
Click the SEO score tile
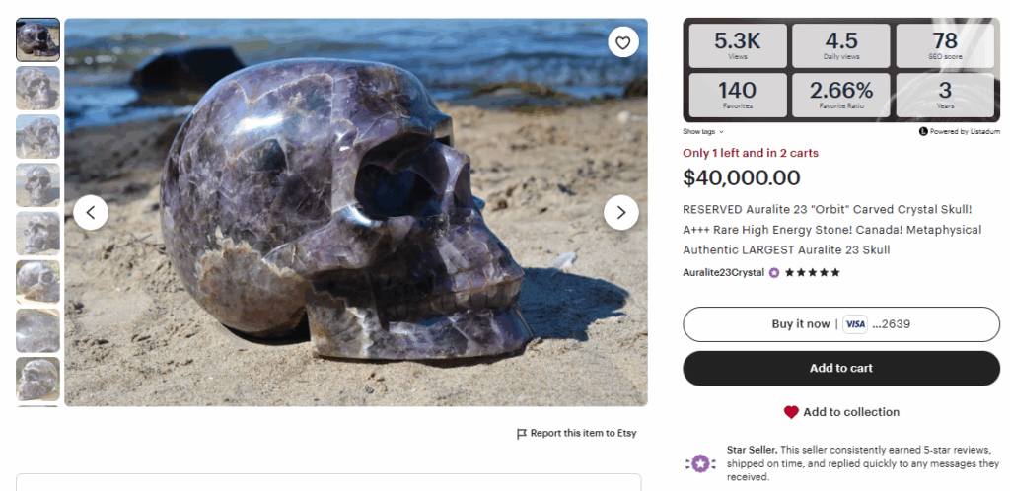coord(945,46)
